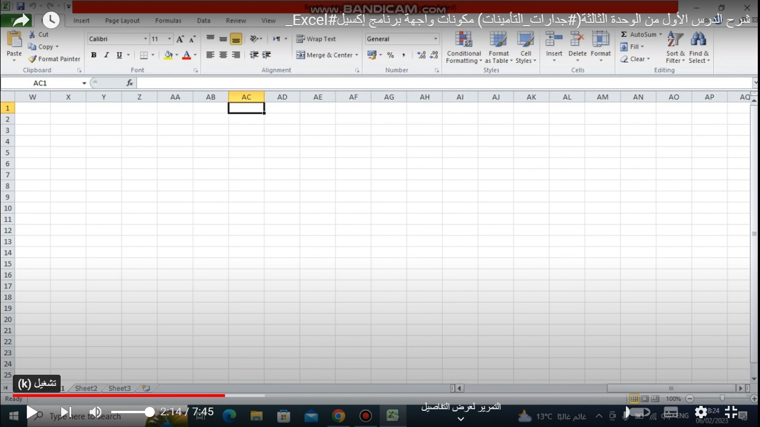Click the Fill button in Editing group

pyautogui.click(x=633, y=47)
